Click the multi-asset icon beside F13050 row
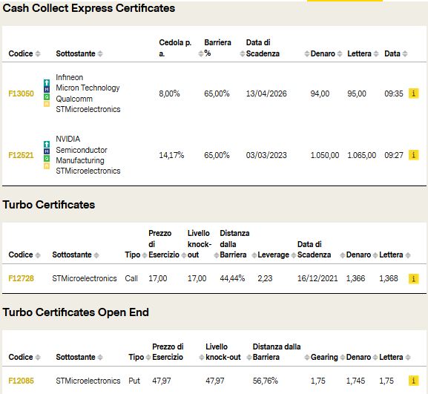The width and height of the screenshot is (428, 394). 47,93
